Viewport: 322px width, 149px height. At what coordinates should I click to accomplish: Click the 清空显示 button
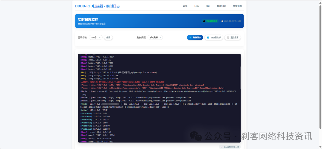coord(233,38)
